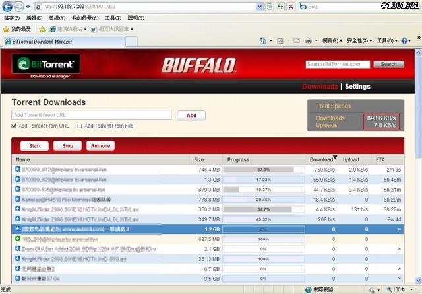Click the read mail icon
This screenshot has width=422, height=294.
[x=297, y=41]
